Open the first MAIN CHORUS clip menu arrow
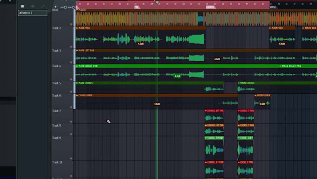The width and height of the screenshot is (317, 179). point(77,83)
